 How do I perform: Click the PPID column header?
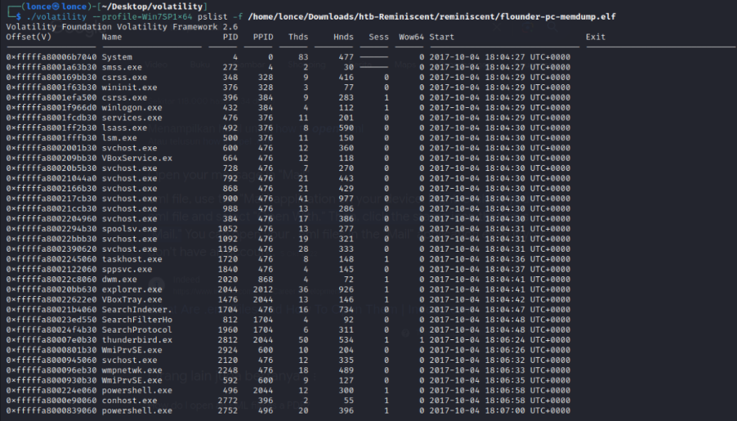pyautogui.click(x=263, y=37)
